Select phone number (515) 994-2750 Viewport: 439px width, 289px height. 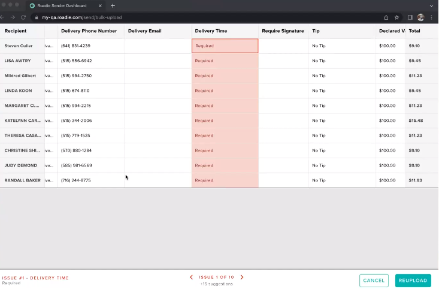[x=76, y=76]
